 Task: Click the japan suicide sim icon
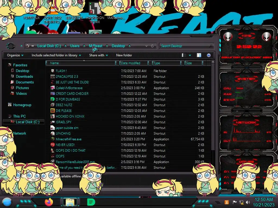click(x=52, y=128)
